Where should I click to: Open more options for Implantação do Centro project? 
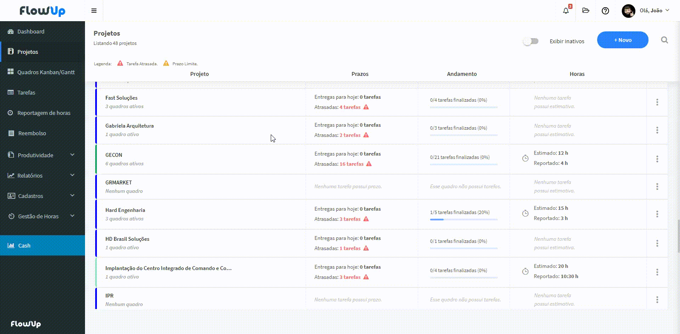click(x=657, y=272)
